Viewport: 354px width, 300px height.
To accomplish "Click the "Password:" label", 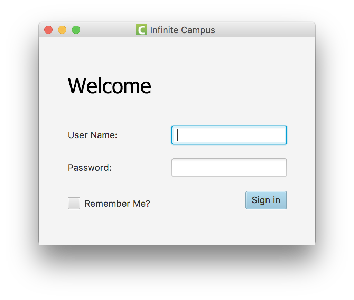I will click(90, 168).
